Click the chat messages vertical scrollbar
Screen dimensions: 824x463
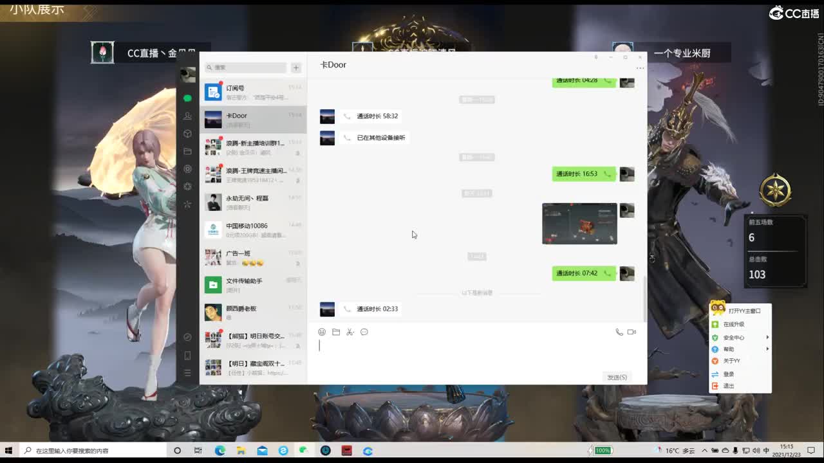[x=644, y=298]
